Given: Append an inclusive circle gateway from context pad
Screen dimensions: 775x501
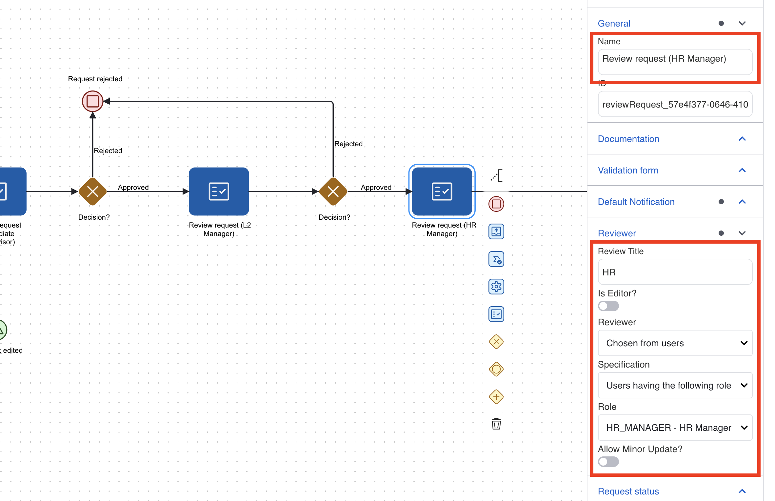Looking at the screenshot, I should point(496,369).
